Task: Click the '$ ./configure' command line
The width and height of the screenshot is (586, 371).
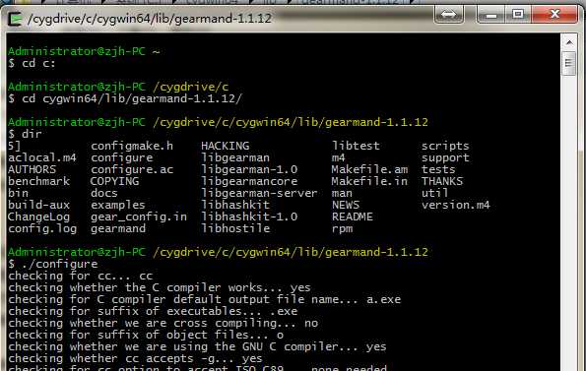Action: click(x=53, y=265)
